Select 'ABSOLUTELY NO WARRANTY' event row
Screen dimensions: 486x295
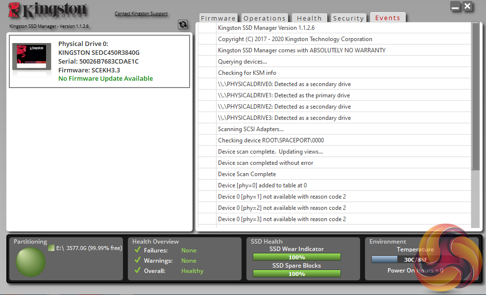[x=335, y=50]
